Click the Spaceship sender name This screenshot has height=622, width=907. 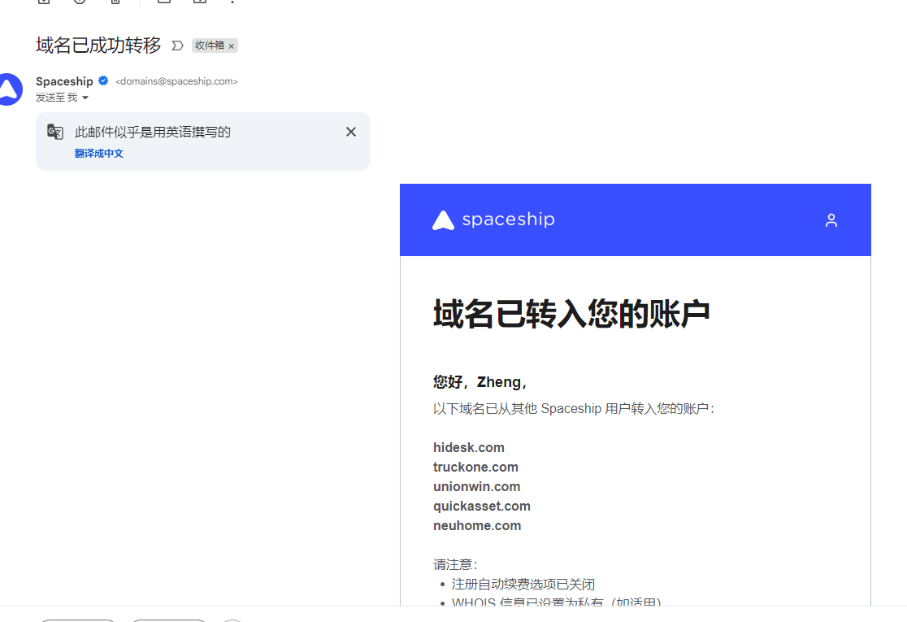coord(64,81)
